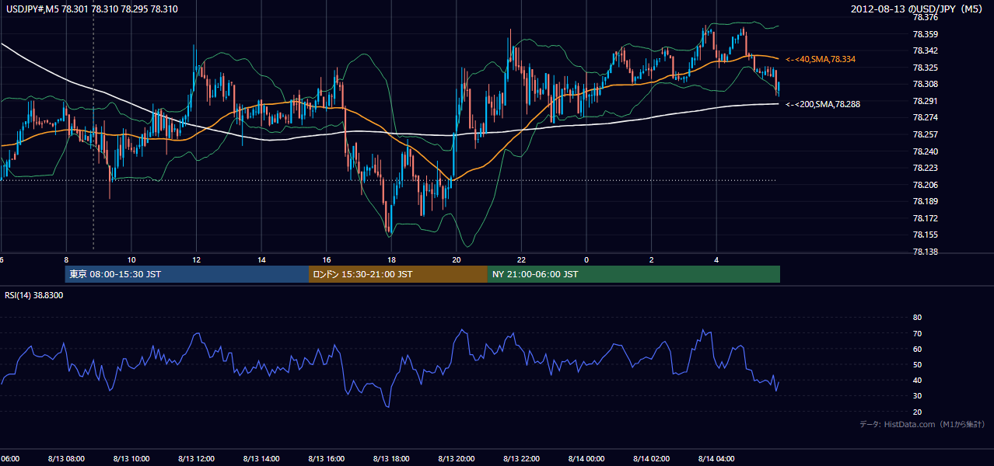
Task: Click hour label 18 under the price chart
Action: point(391,259)
